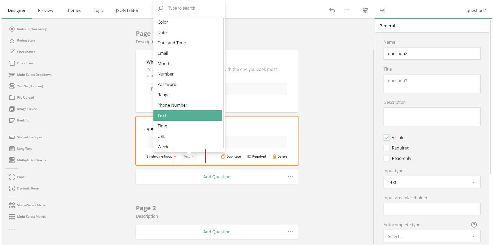Screen dimensions: 493x245
Task: Duplicate question2 using the Duplicate button
Action: point(231,156)
